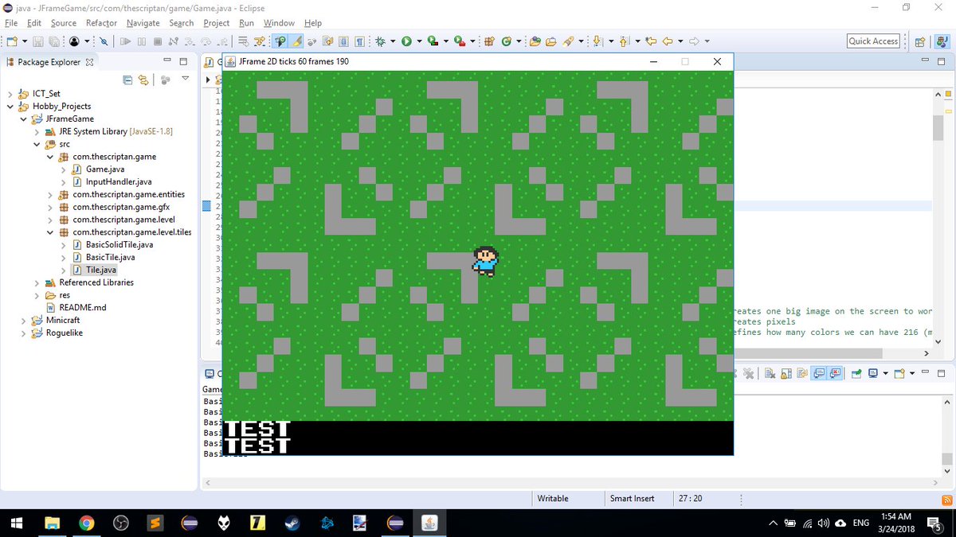956x537 pixels.
Task: Click the Last Edit Location icon
Action: coord(650,41)
